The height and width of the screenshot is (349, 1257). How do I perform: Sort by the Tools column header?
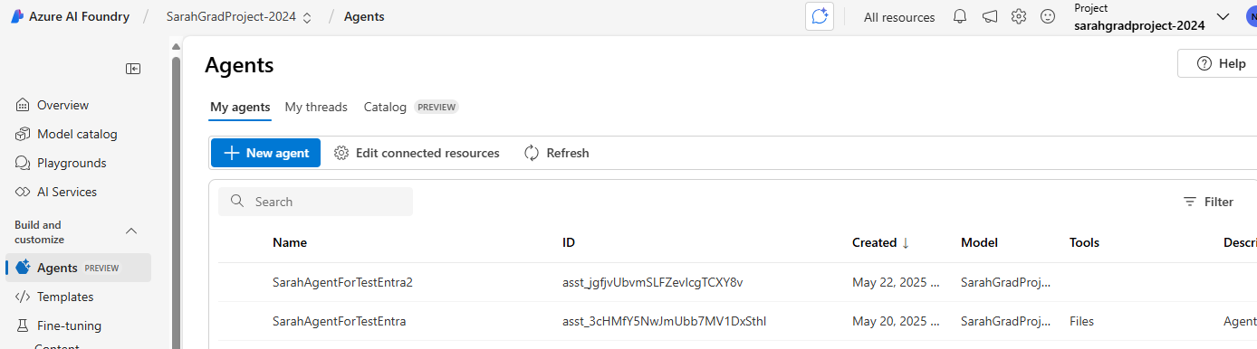pyautogui.click(x=1084, y=242)
